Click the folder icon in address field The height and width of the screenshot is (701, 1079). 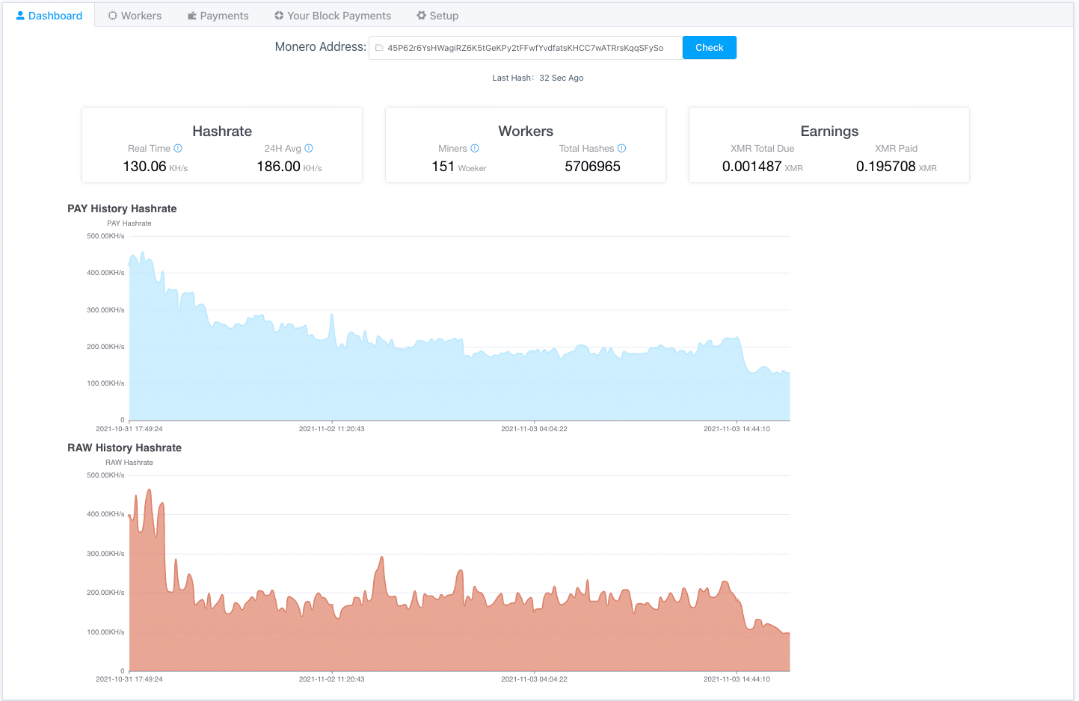click(x=379, y=48)
